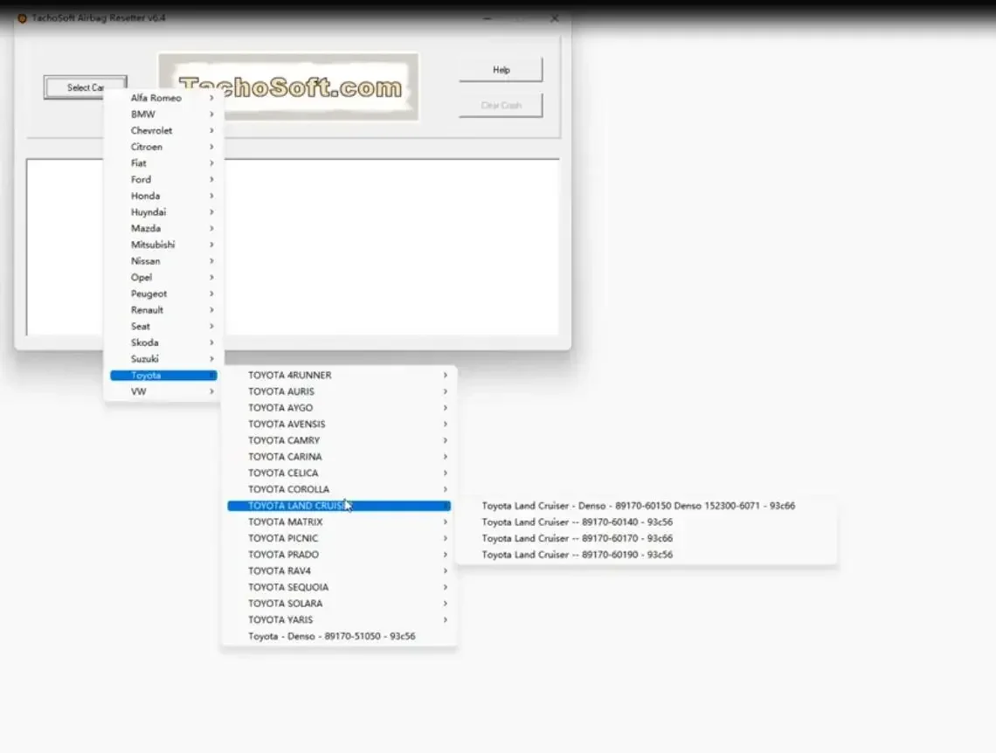
Task: Click the Select Car button
Action: coord(85,87)
